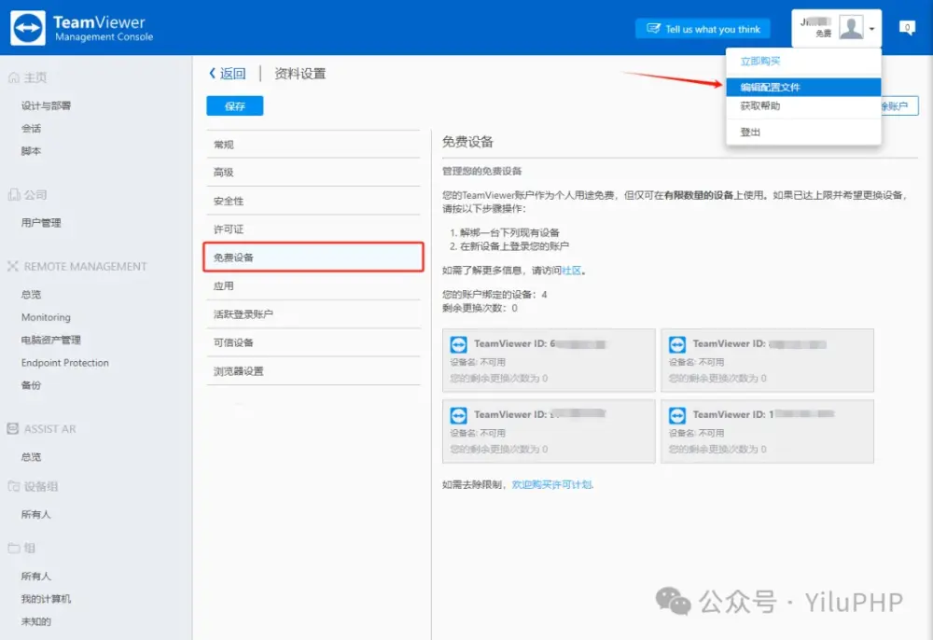The width and height of the screenshot is (933, 640).
Task: Open the 安全性 settings tab
Action: coord(313,201)
